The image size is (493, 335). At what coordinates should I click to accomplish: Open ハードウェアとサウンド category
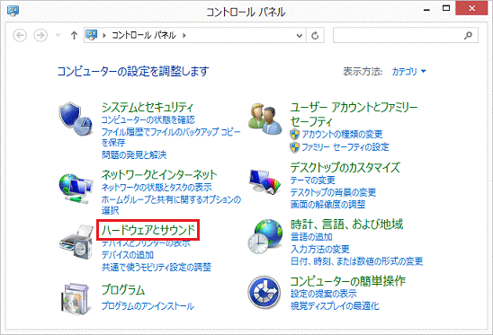tap(148, 230)
